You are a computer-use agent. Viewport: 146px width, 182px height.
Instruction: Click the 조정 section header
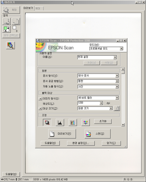[x=79, y=115]
